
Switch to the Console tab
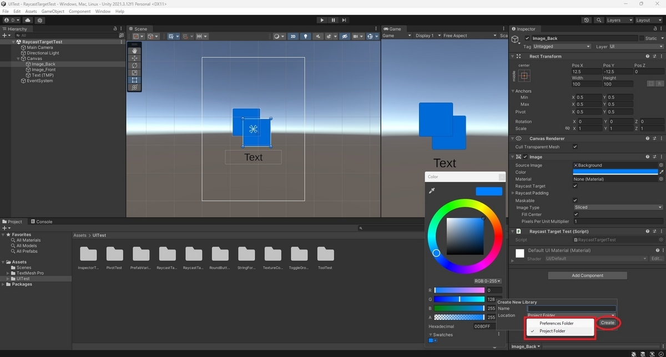pos(42,222)
